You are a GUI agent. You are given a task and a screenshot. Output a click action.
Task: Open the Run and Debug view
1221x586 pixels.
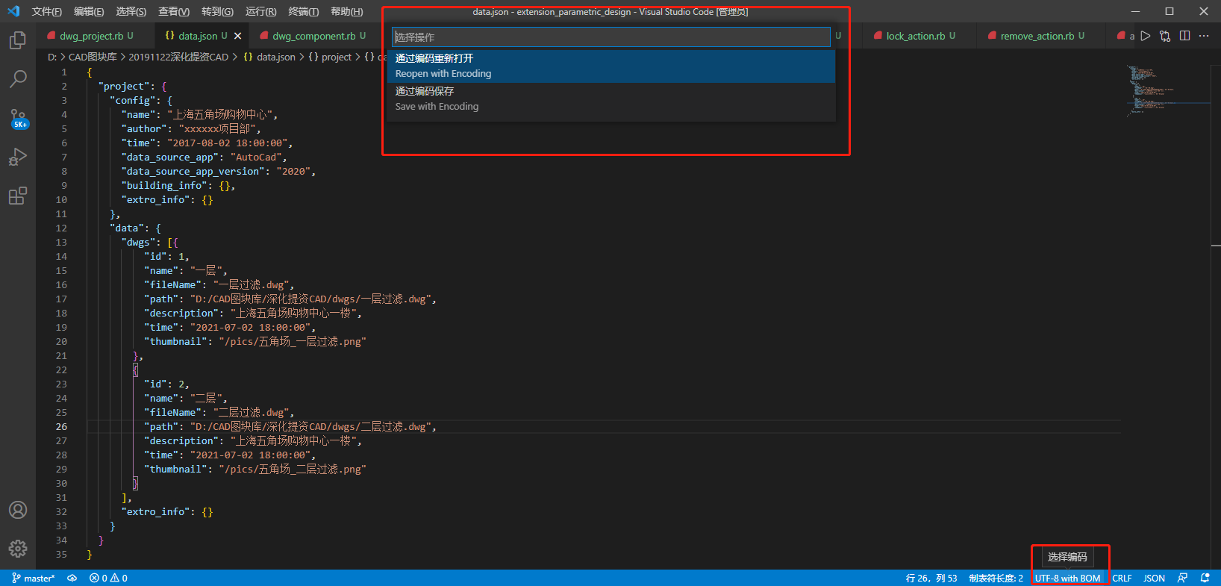tap(18, 157)
